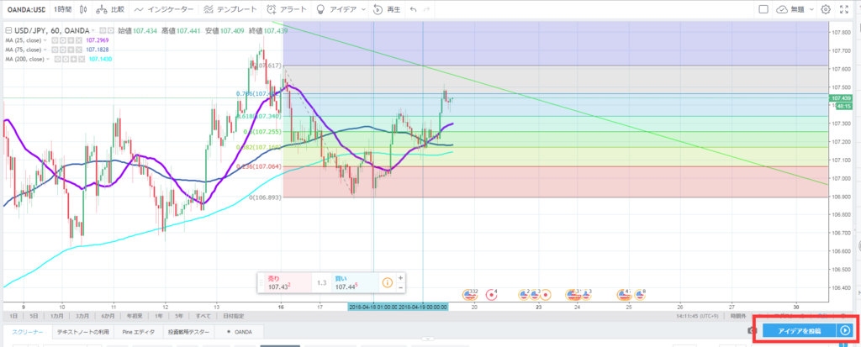Collapse the USD/JPY legend box
The image size is (861, 347).
point(7,30)
